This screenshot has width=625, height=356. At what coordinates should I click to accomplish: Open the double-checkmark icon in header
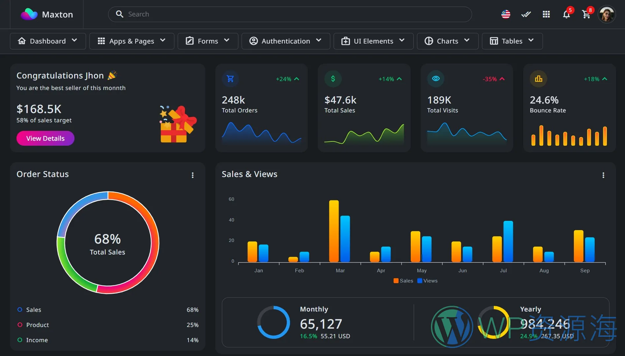(x=526, y=14)
